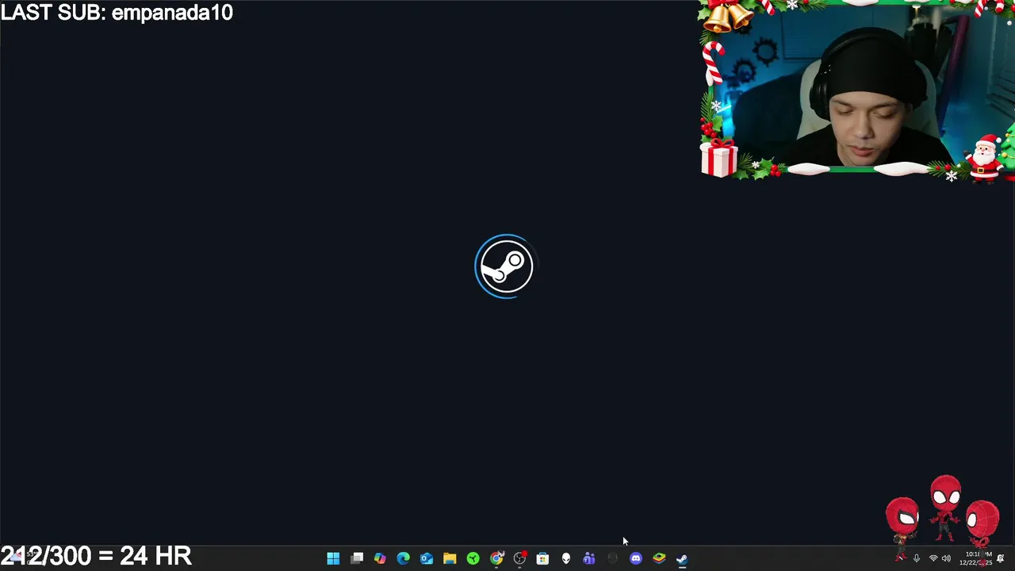
Task: Open File Explorer from the taskbar
Action: (x=450, y=558)
